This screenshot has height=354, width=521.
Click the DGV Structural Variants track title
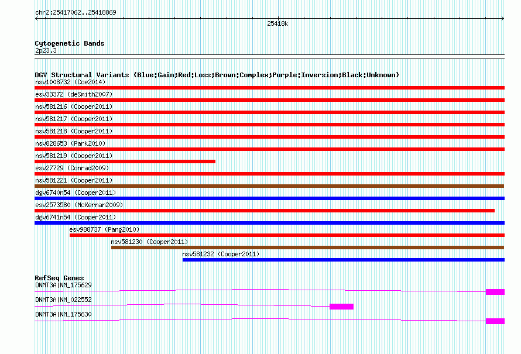[217, 75]
